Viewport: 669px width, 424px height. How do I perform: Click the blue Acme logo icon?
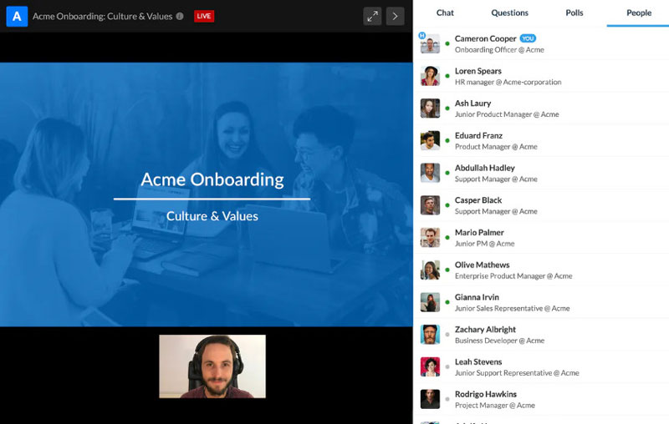pos(17,16)
